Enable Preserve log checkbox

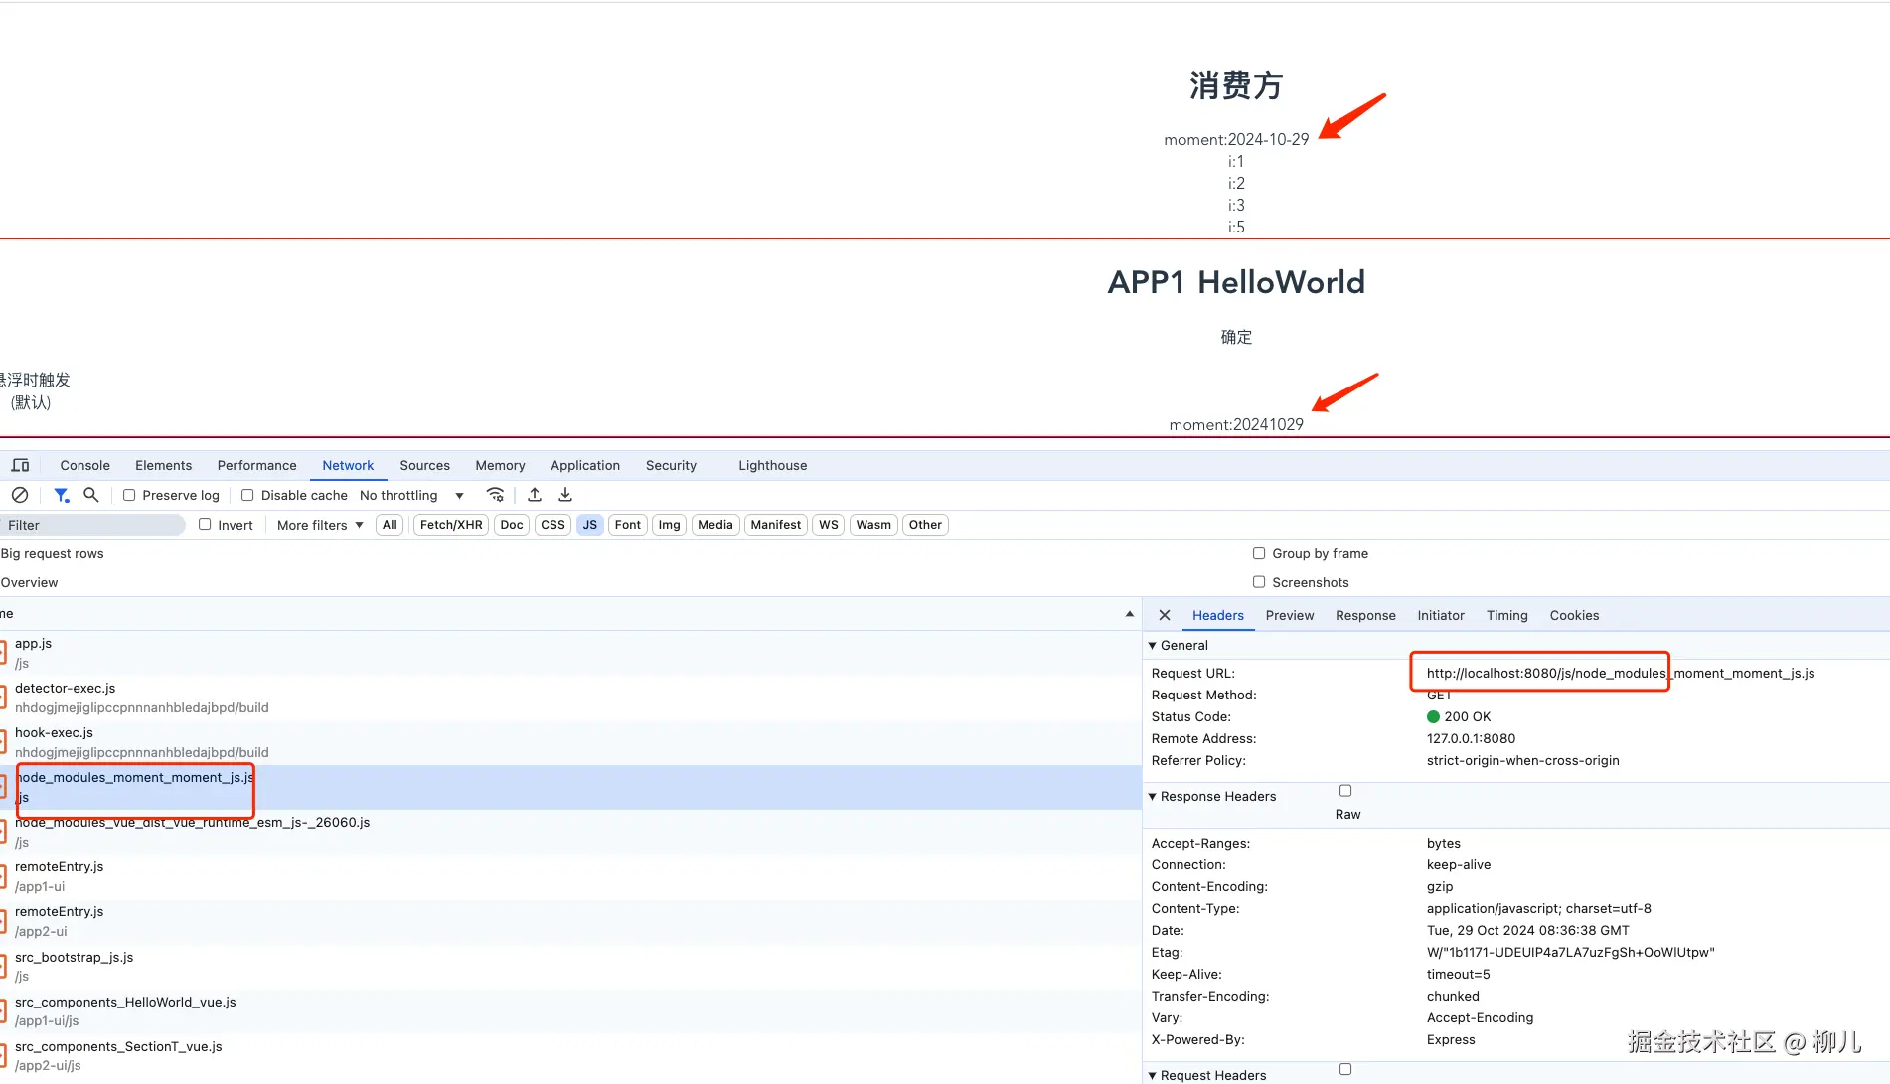pyautogui.click(x=129, y=495)
